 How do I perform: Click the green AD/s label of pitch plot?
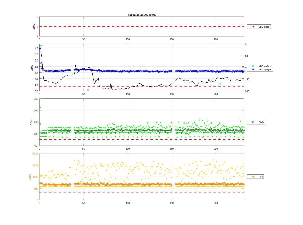click(x=32, y=122)
